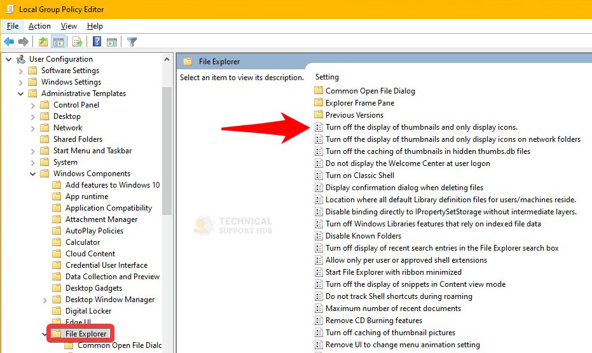Click the Filter funnel toolbar icon
The image size is (592, 353).
click(x=132, y=41)
